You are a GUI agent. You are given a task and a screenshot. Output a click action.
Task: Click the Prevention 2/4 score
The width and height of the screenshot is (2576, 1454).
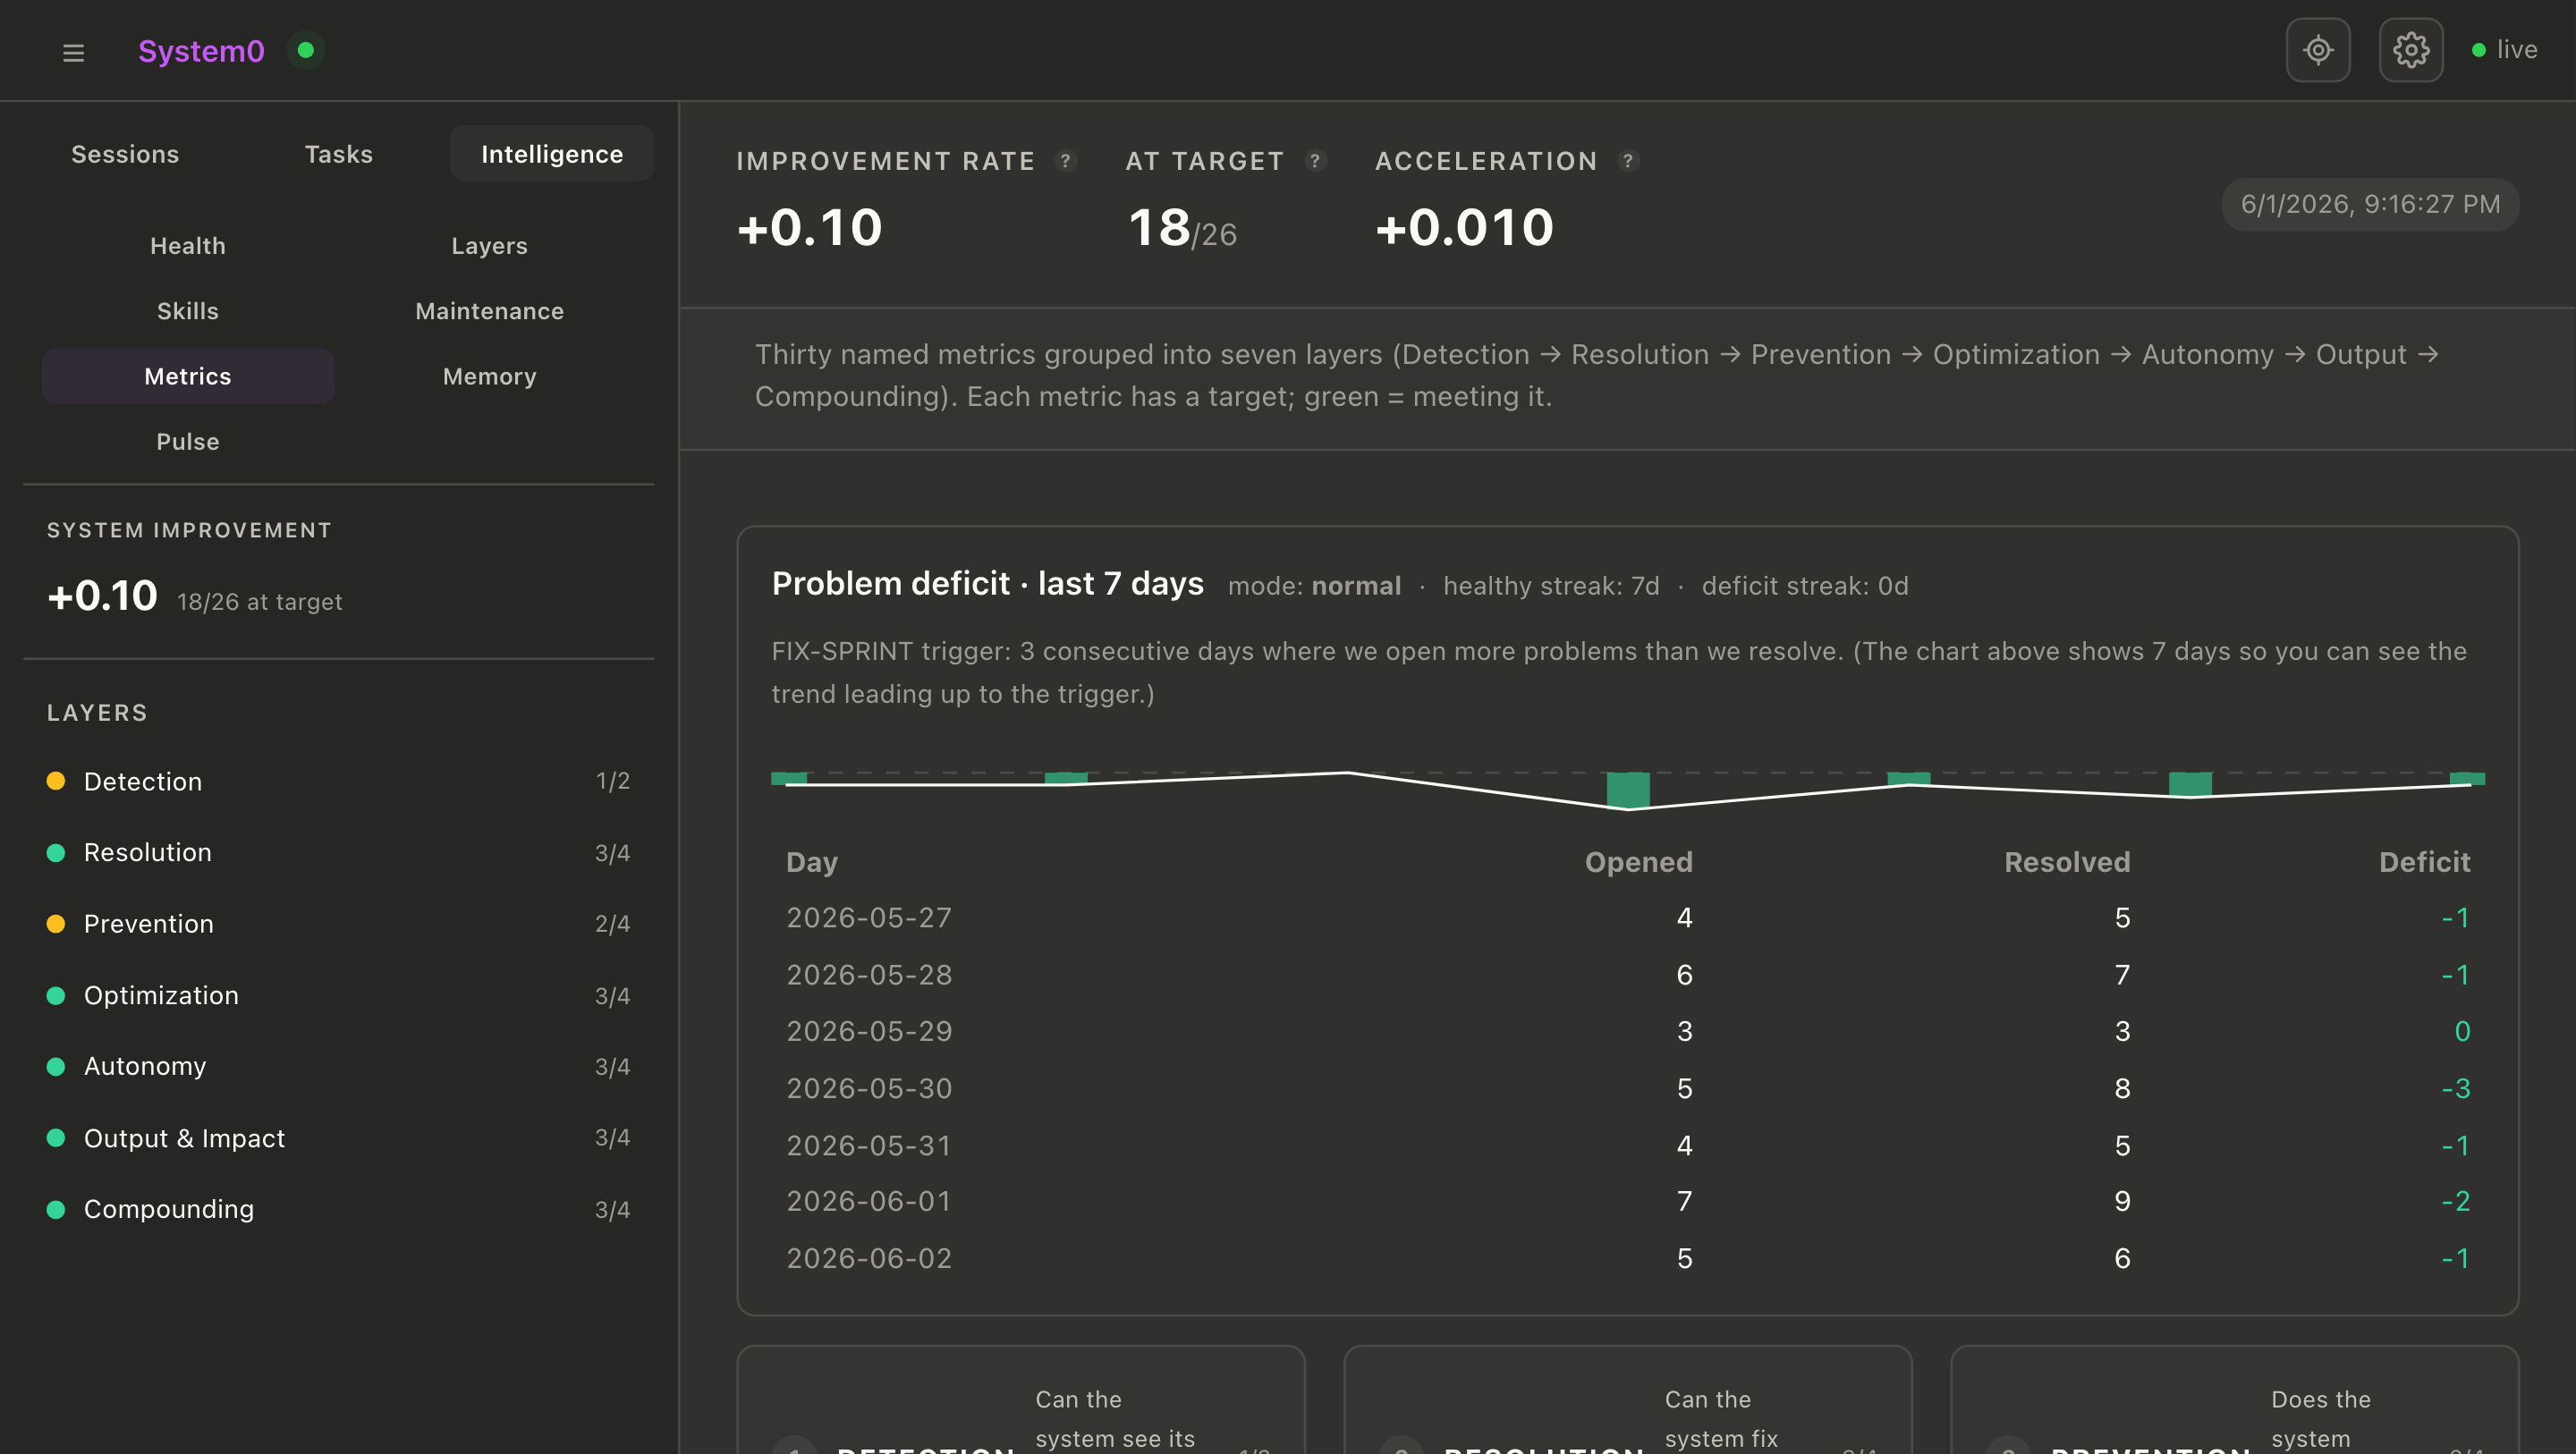[613, 924]
